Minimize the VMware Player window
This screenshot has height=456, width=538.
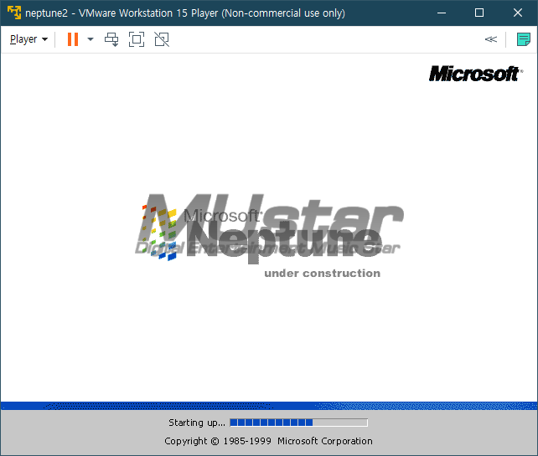point(442,13)
